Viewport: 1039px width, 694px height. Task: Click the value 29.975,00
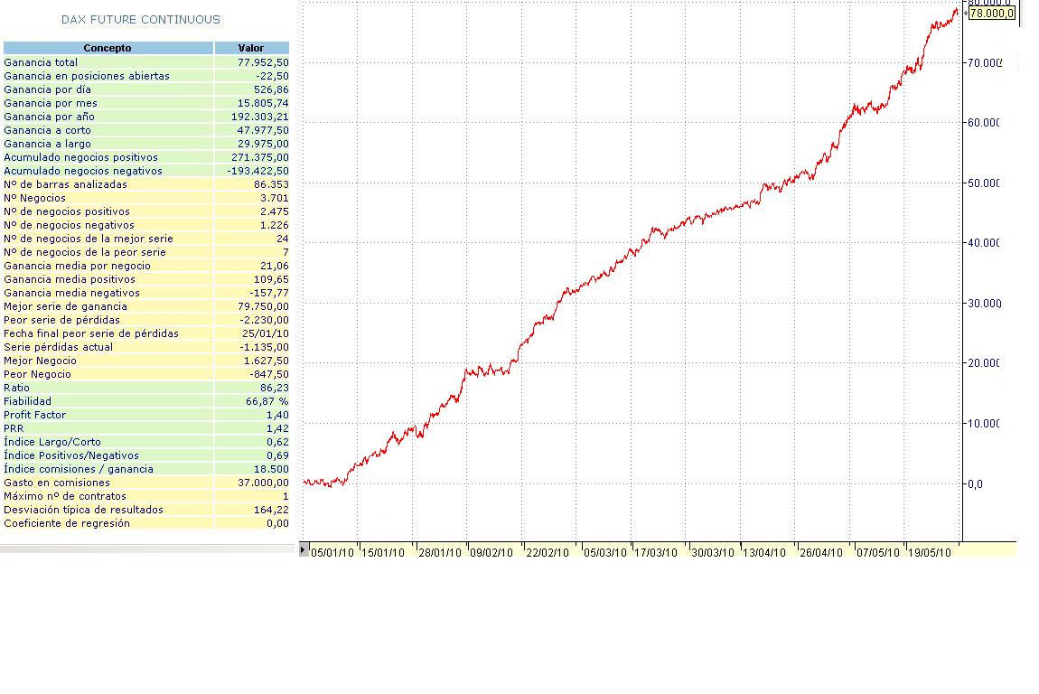[x=263, y=144]
